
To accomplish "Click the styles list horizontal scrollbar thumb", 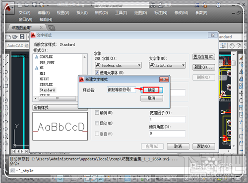I will click(57, 98).
